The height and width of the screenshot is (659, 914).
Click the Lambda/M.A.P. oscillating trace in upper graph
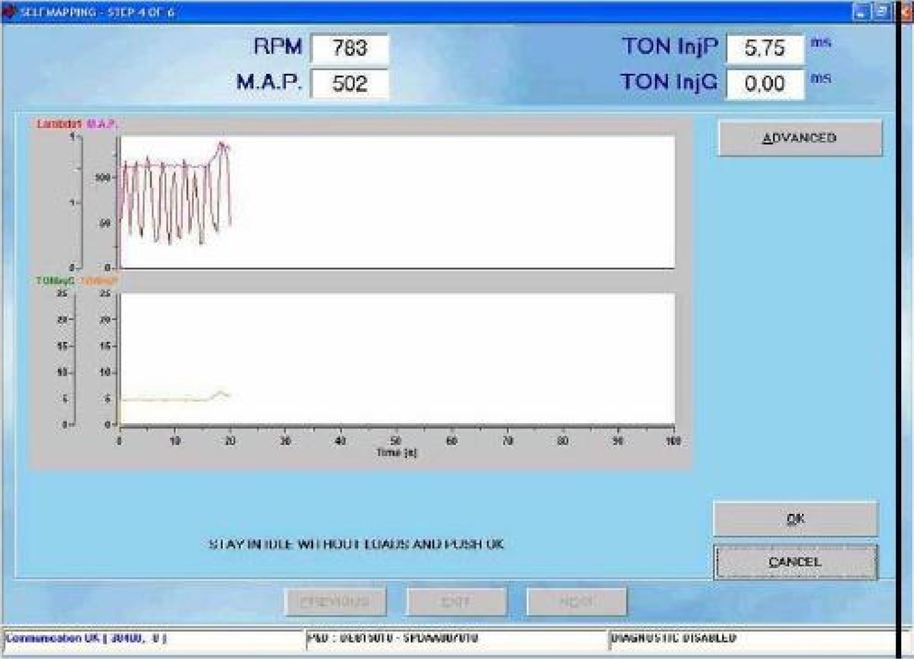tap(175, 194)
